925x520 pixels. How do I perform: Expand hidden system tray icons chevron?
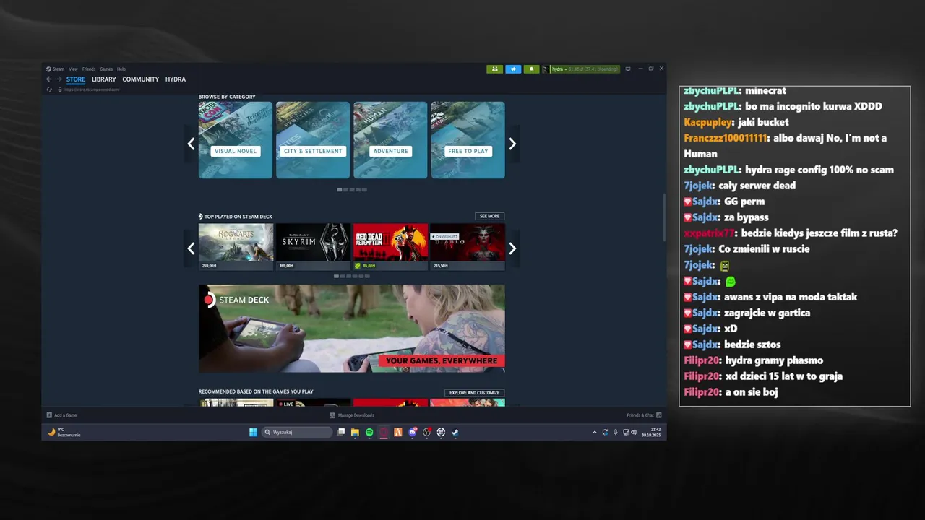595,433
